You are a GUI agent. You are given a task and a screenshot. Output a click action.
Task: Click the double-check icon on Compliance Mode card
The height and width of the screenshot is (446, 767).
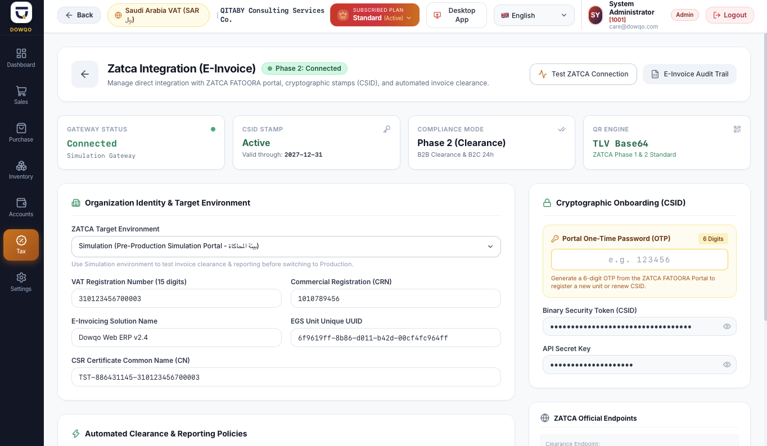[562, 129]
